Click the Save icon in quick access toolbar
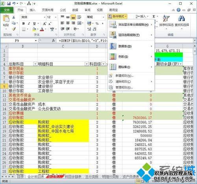This screenshot has width=197, height=184. pyautogui.click(x=9, y=4)
